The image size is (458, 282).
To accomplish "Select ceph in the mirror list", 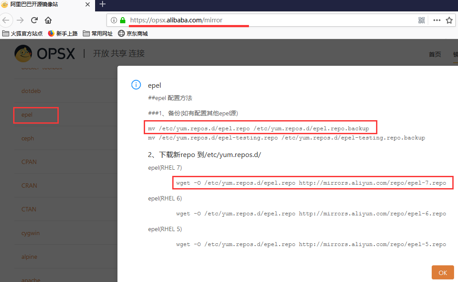I will pyautogui.click(x=28, y=138).
